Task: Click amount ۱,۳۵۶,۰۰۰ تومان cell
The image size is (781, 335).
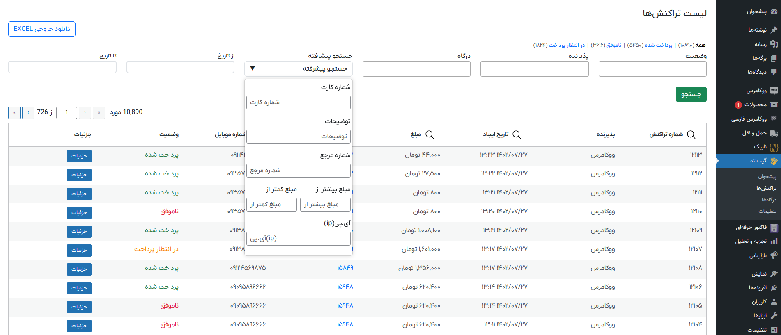Action: (x=419, y=268)
